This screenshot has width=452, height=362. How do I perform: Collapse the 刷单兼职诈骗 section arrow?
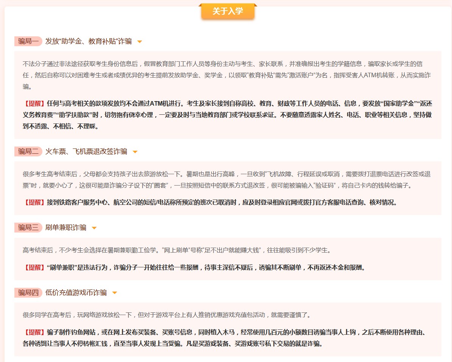(x=94, y=228)
